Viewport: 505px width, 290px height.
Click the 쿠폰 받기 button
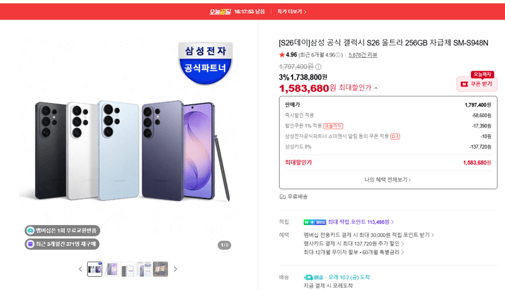pyautogui.click(x=477, y=84)
